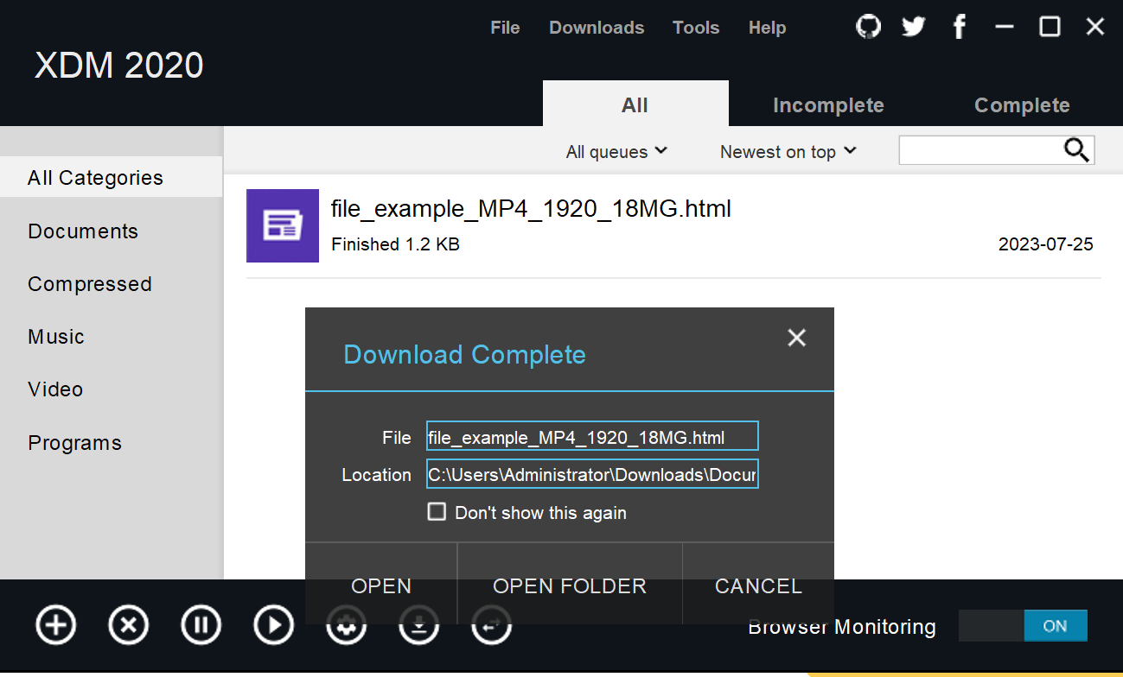Delete selected download using the X circle icon
This screenshot has width=1123, height=677.
[128, 624]
